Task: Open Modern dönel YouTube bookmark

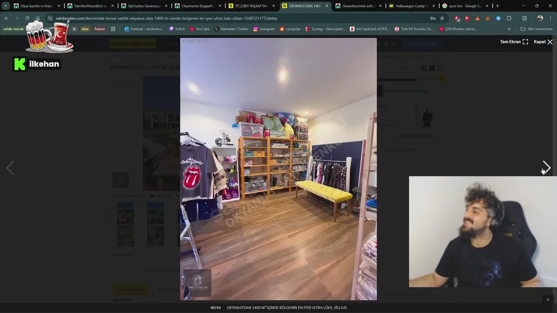Action: [458, 29]
